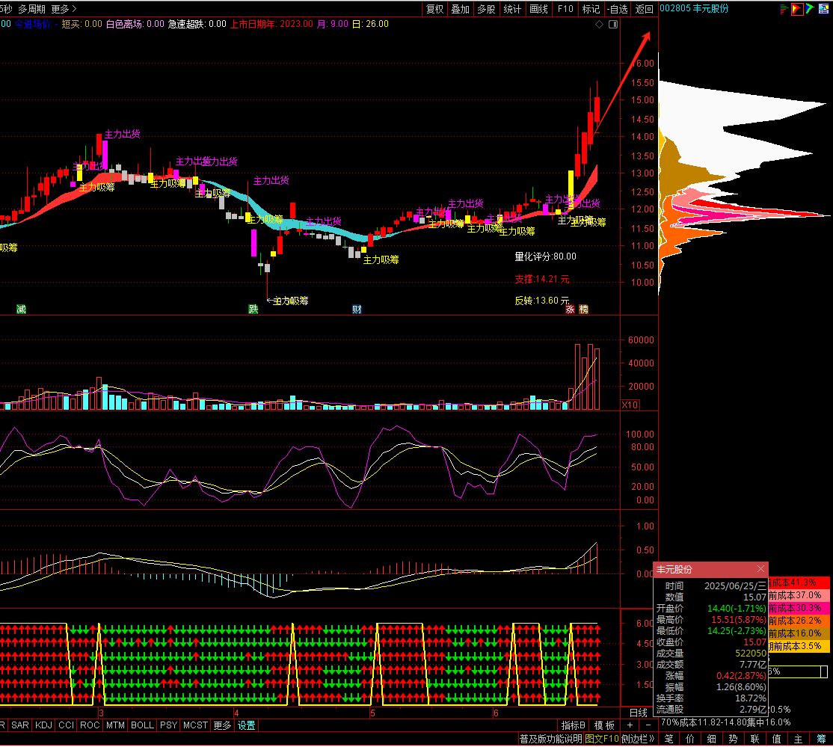833x747 pixels.
Task: Activate the 画线 drawing tool
Action: tap(538, 9)
